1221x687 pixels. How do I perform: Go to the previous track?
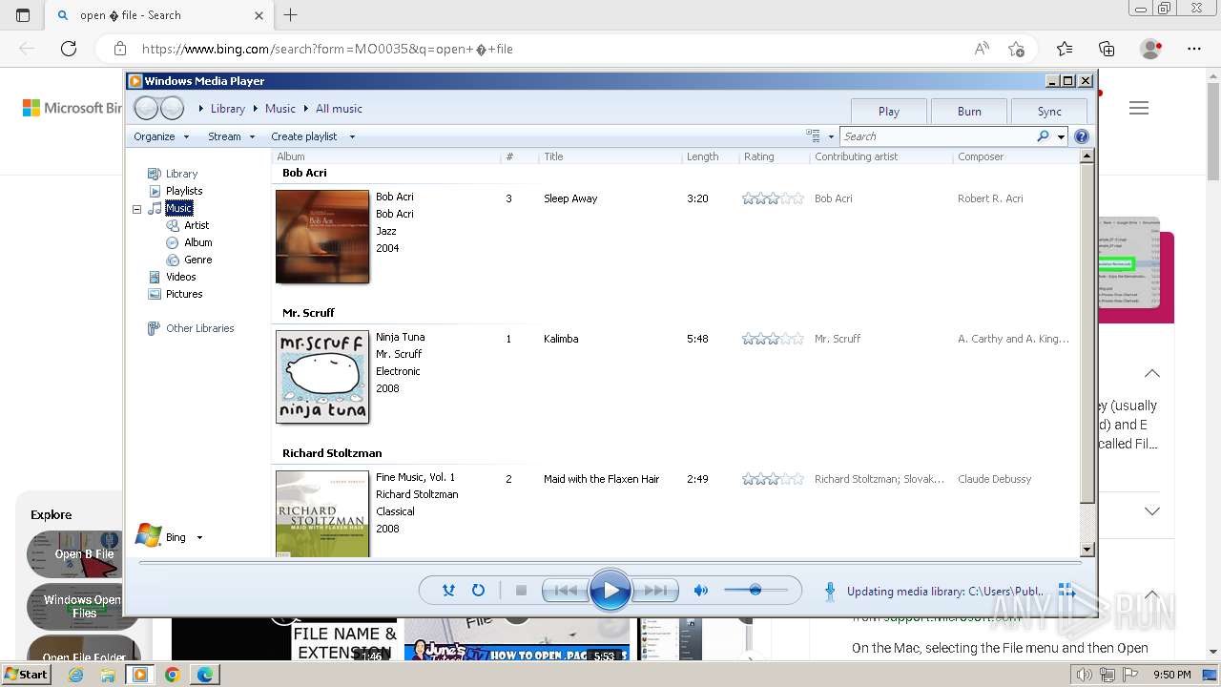pyautogui.click(x=565, y=591)
